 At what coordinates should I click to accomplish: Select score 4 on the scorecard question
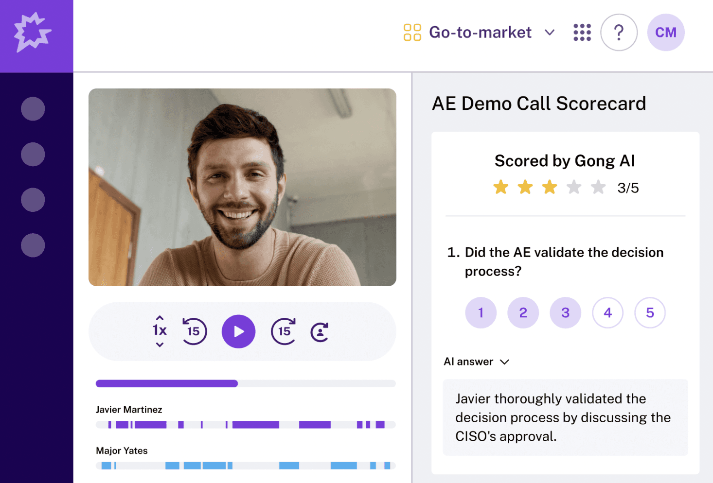[x=607, y=312]
